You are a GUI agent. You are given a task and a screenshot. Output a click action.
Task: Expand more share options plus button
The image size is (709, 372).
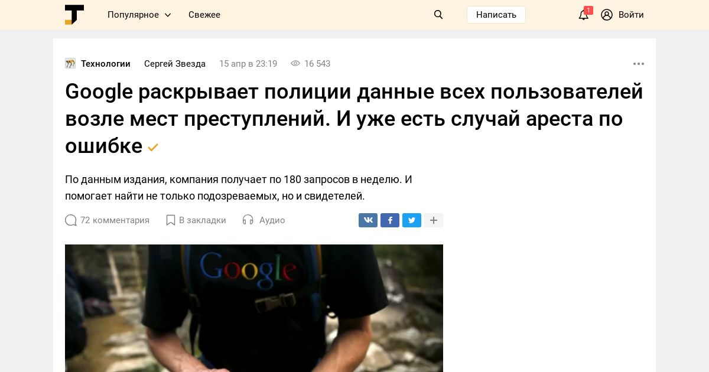click(x=434, y=220)
